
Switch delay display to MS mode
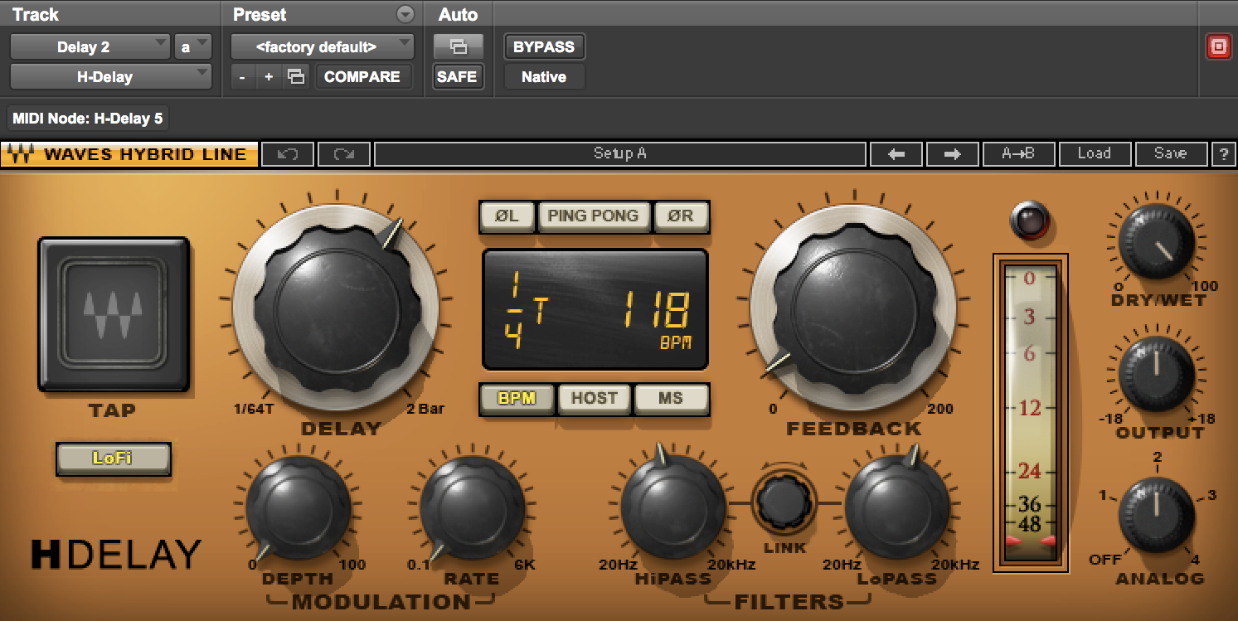671,398
